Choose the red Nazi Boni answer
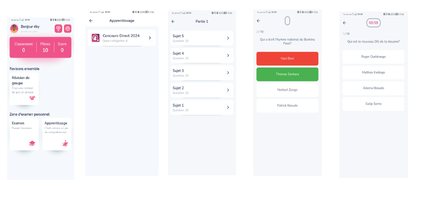Viewport: 422px width, 206px height. point(287,59)
